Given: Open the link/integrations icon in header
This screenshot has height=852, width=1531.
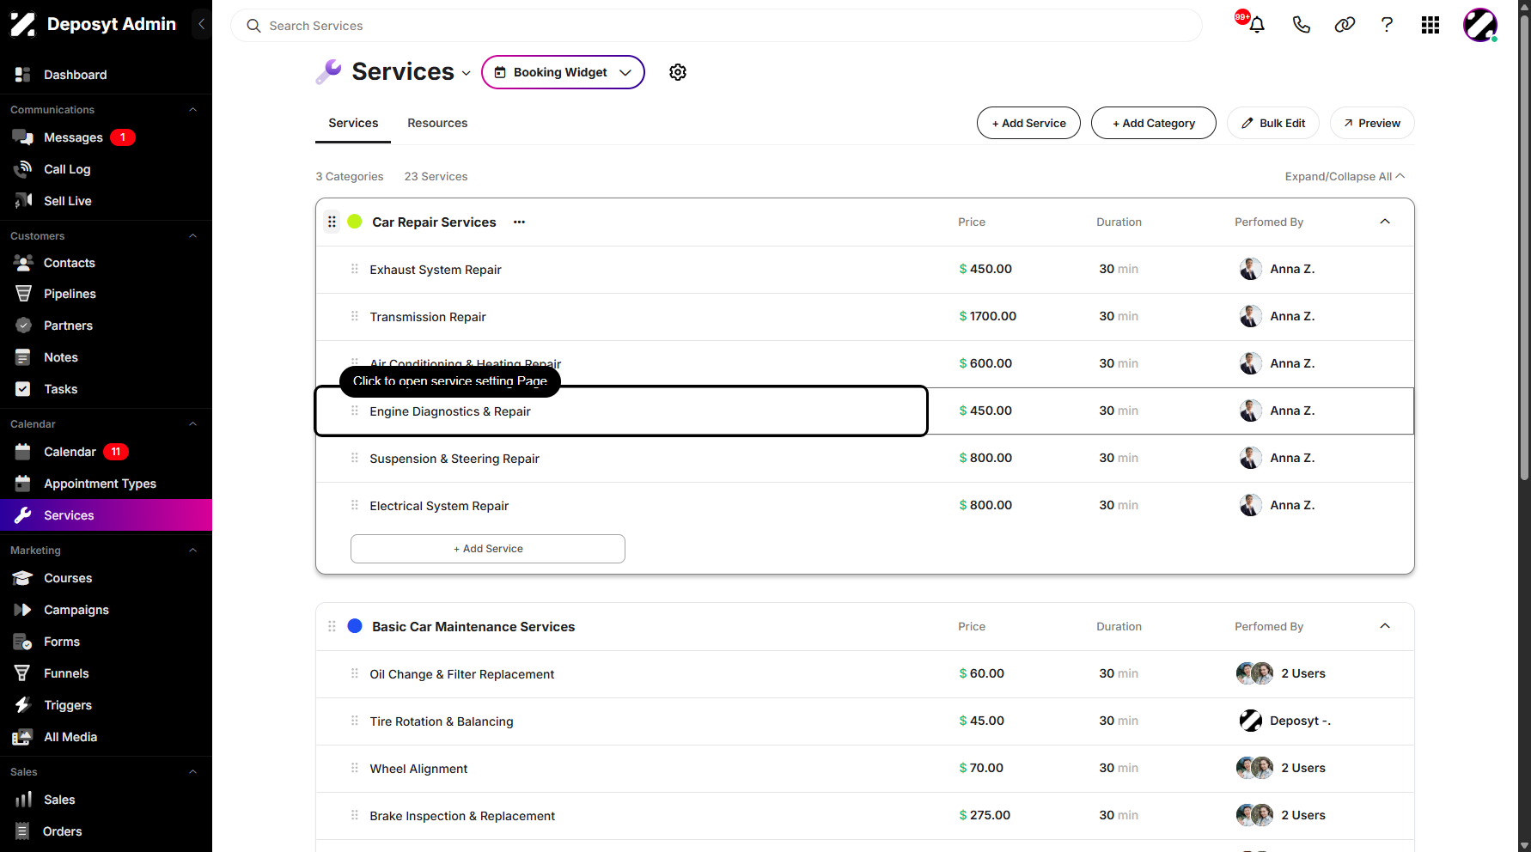Looking at the screenshot, I should point(1345,25).
